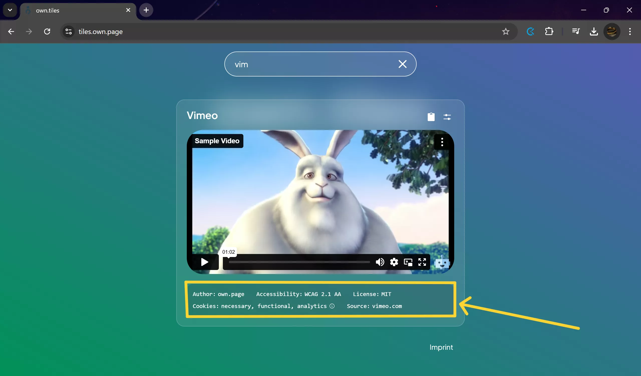Open the tab search dropdown arrow
This screenshot has height=376, width=641.
tap(10, 10)
